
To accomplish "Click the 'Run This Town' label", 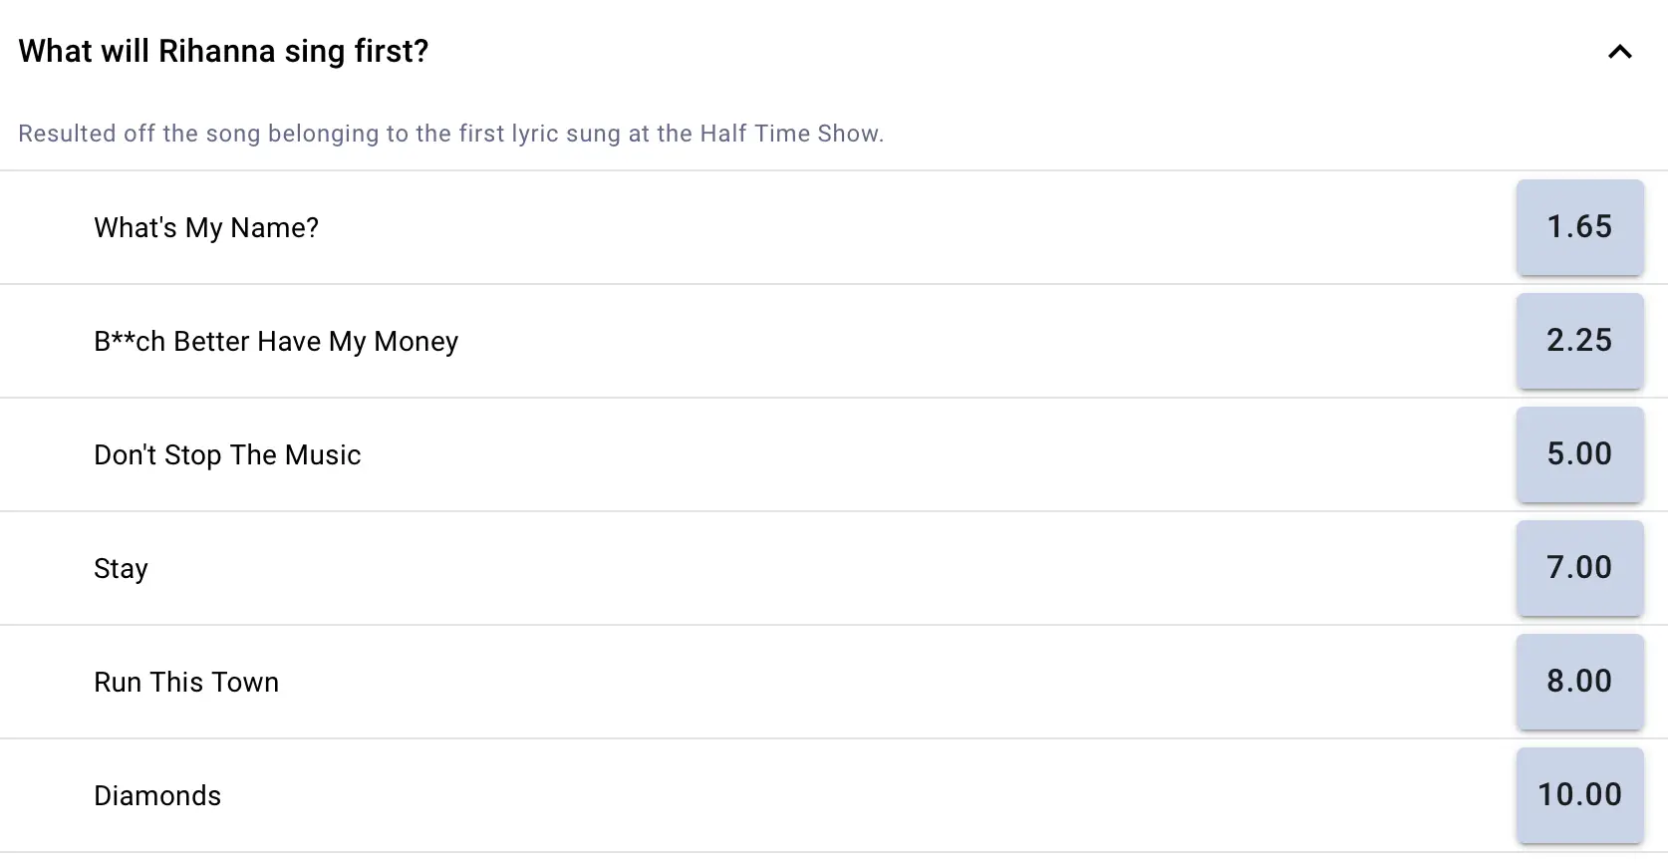I will [186, 683].
